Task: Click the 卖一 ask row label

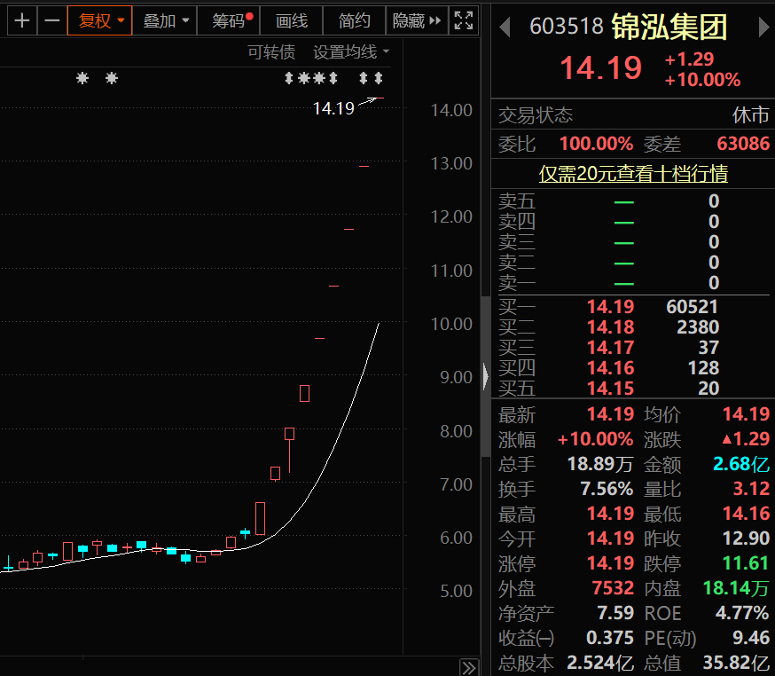Action: tap(516, 282)
